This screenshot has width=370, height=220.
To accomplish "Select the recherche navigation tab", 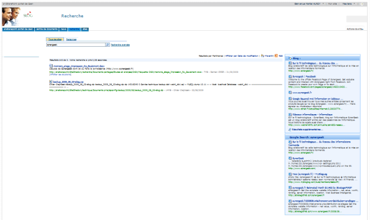I will pos(75,29).
